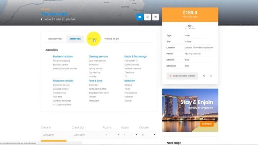This screenshot has height=145, width=258.
Task: Open the Stay & Enjoin Singapore banner image
Action: pos(190,110)
